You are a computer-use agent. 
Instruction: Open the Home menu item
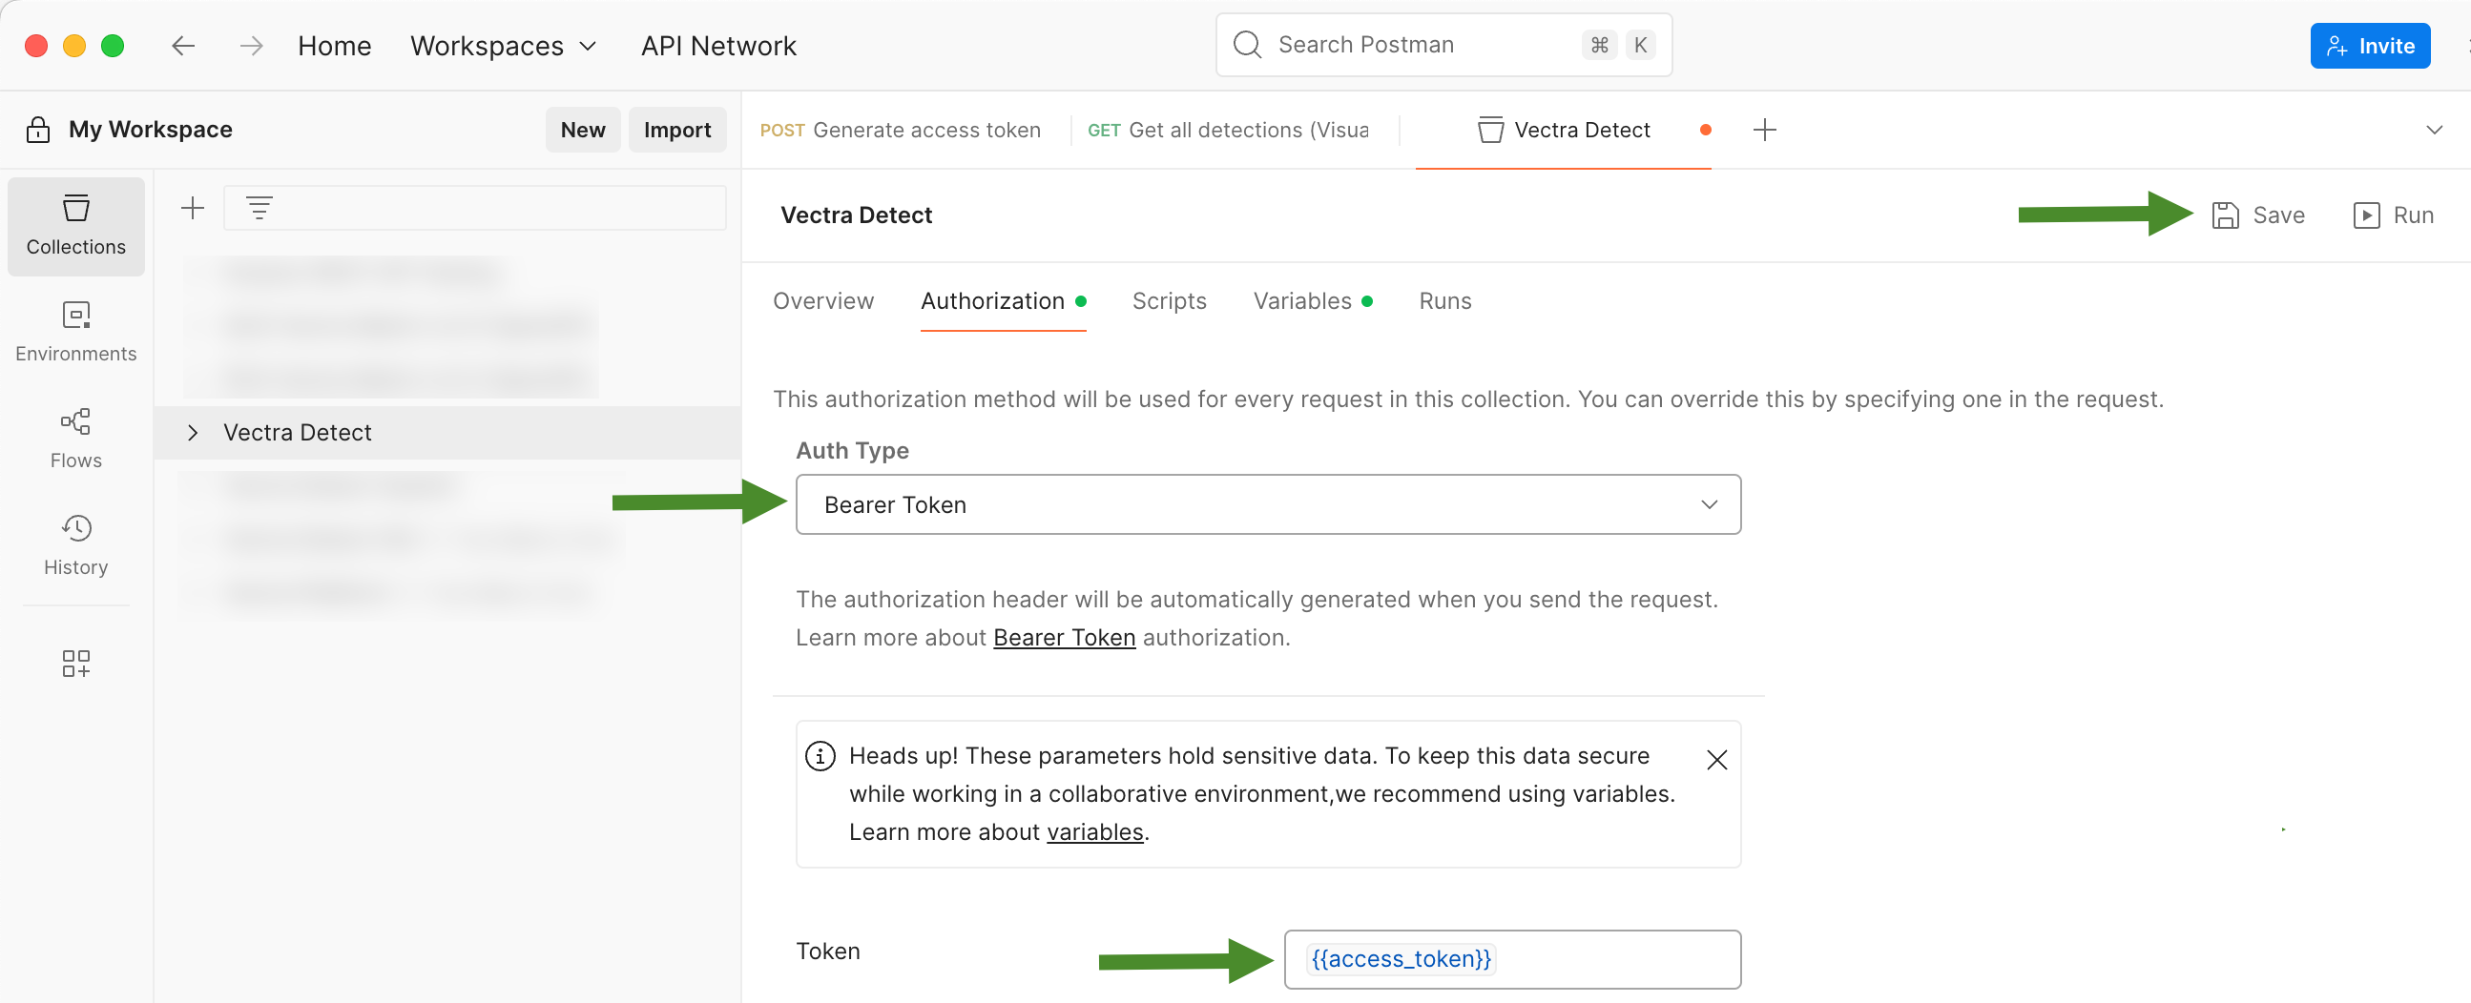point(334,45)
